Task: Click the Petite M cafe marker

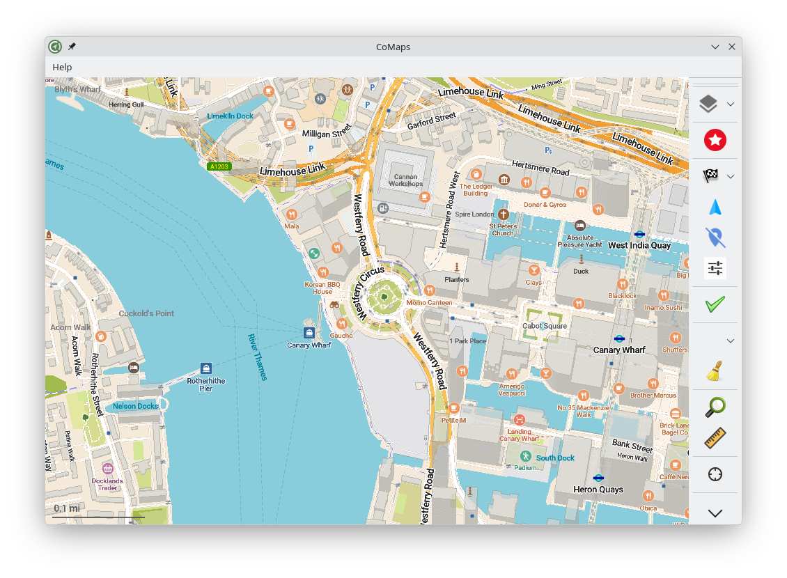Action: point(453,408)
